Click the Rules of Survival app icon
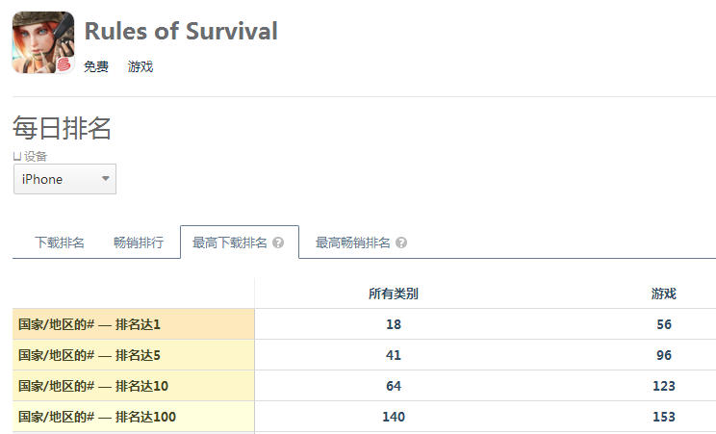 [x=43, y=42]
